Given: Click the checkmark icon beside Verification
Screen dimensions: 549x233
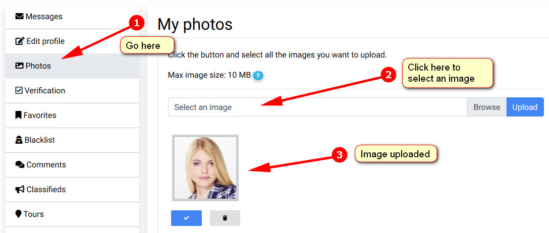Looking at the screenshot, I should [x=19, y=91].
